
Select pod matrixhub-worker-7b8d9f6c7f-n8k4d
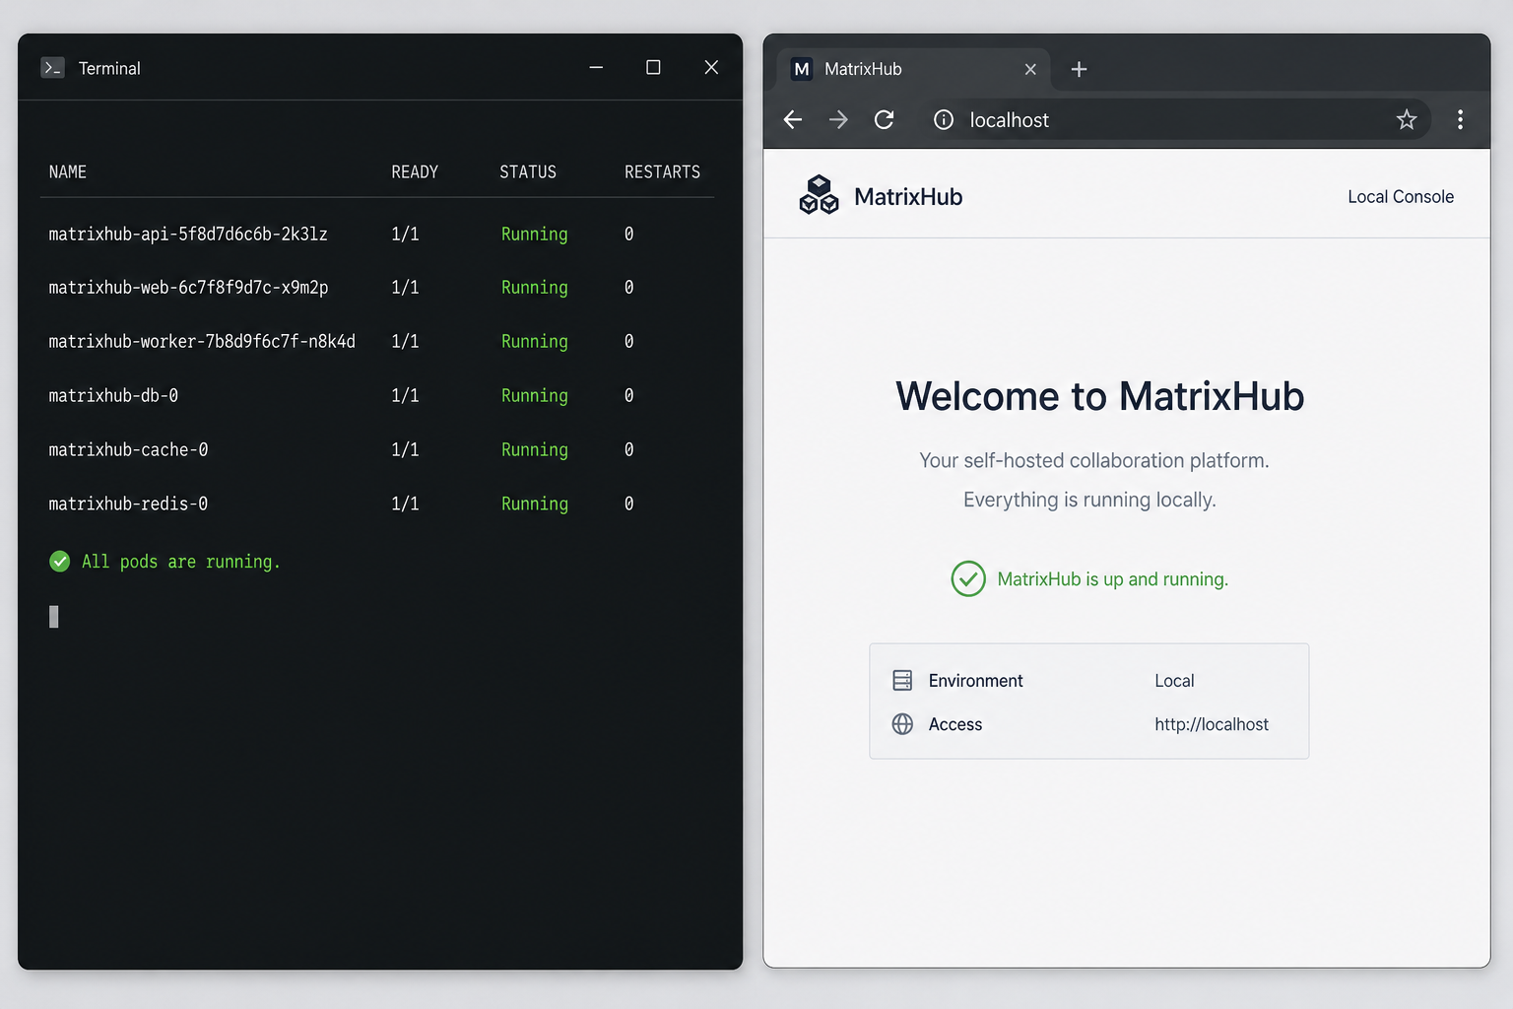(x=202, y=342)
